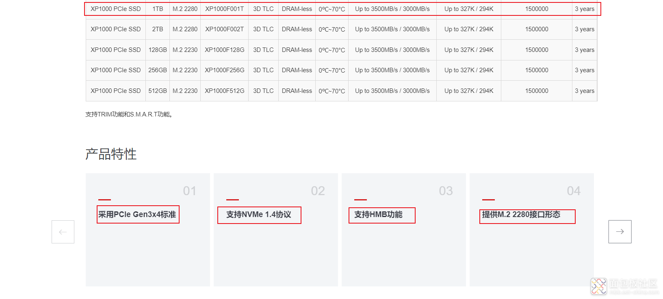Click the read/write speed in the 1TB row
Screen dimensions: 663x299
[x=392, y=9]
